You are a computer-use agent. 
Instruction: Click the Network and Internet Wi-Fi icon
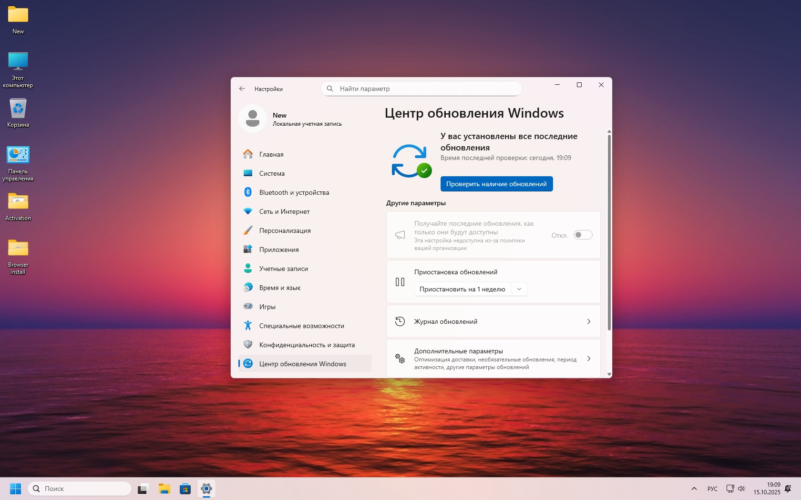pos(248,211)
